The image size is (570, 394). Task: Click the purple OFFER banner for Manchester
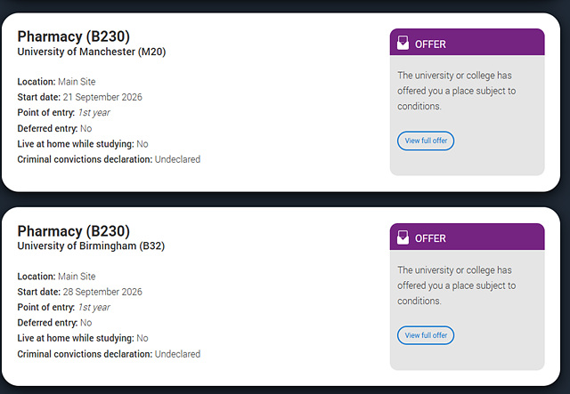(467, 43)
